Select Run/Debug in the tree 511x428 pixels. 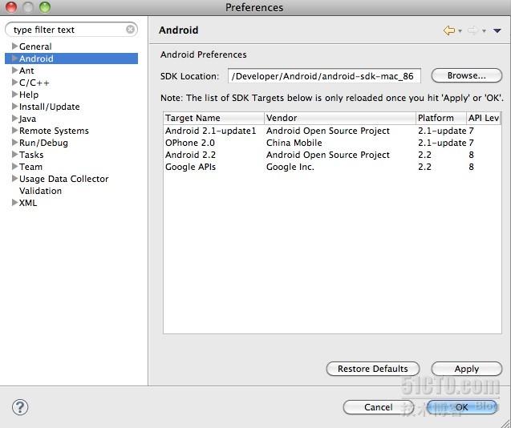[43, 143]
